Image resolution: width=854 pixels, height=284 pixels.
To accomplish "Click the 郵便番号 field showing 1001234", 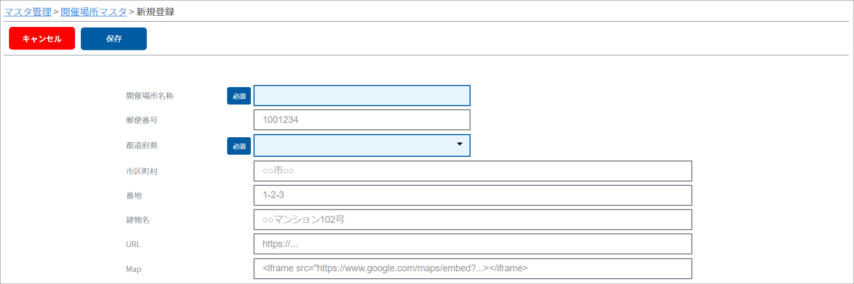I will click(x=362, y=120).
